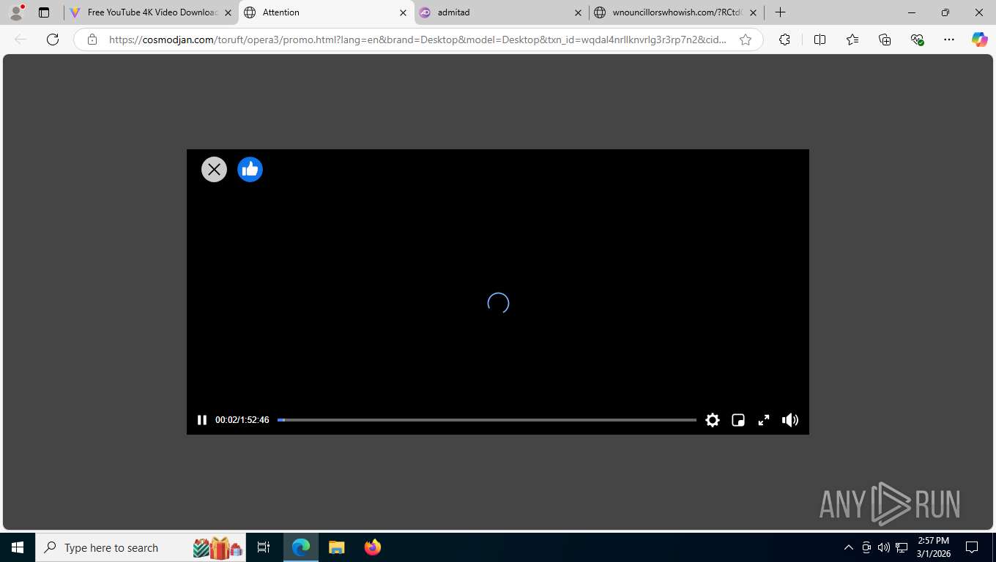Open the Extensions puzzle icon
Screen dimensions: 996x562
(784, 40)
